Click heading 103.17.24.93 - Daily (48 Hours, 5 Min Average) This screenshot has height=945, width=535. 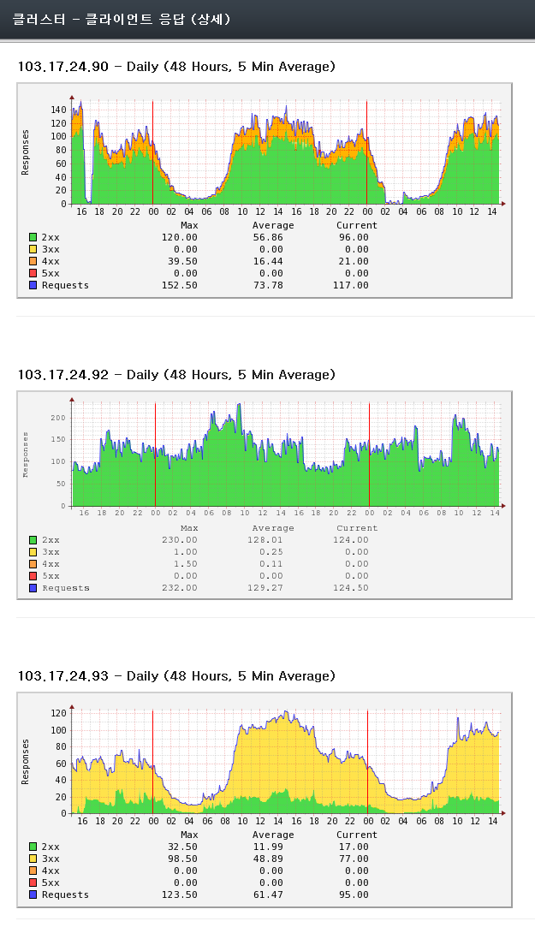pos(176,676)
